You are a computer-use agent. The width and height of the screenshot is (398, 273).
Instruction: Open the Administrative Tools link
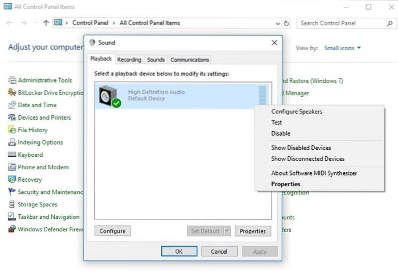point(44,80)
